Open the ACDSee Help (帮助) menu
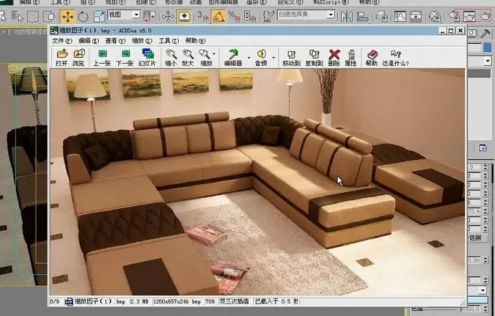 coord(195,41)
